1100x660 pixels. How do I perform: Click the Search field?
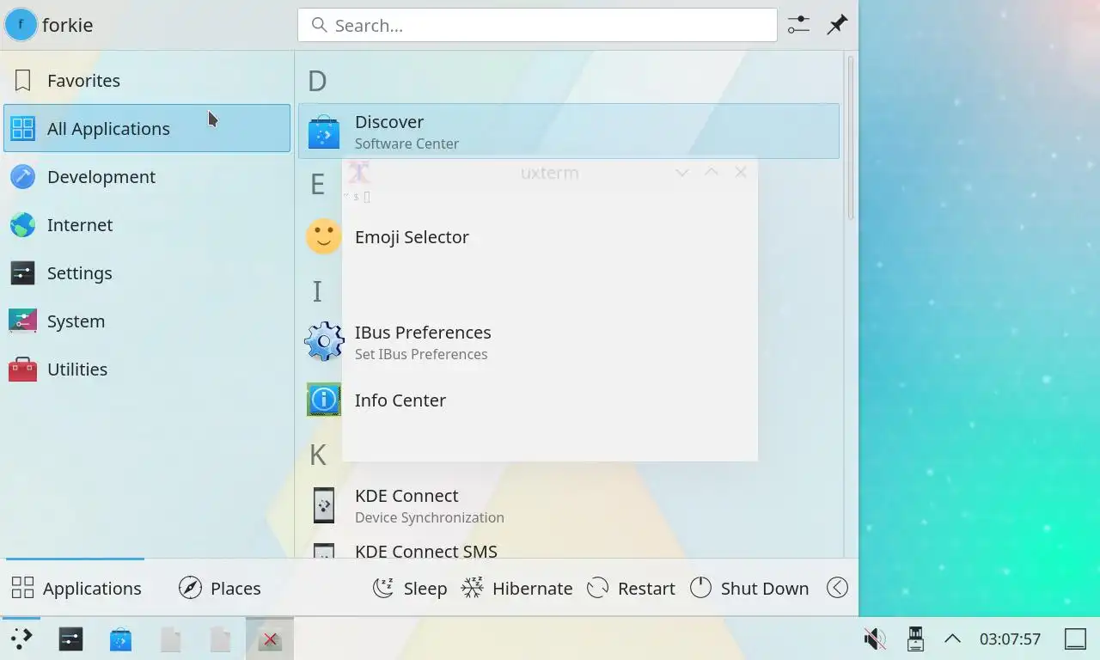[537, 25]
